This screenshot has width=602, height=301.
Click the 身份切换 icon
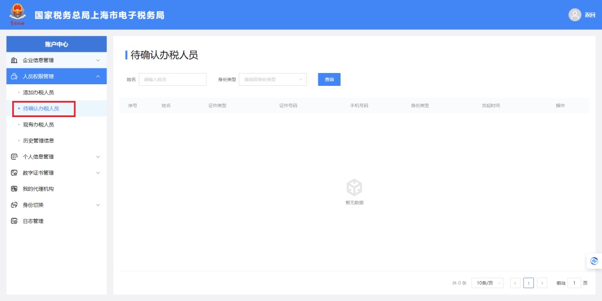[x=14, y=205]
